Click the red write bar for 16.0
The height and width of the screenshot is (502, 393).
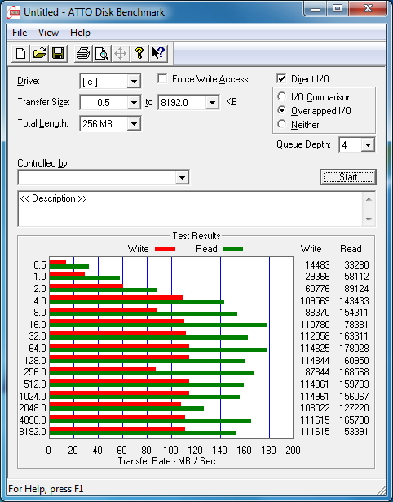(x=117, y=321)
